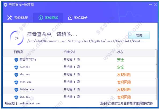161x109 pixels.
Task: Click the shield icon next to btst.exe
Action: pos(16,82)
